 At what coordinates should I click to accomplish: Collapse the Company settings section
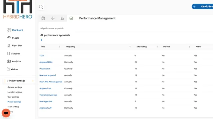19,81
